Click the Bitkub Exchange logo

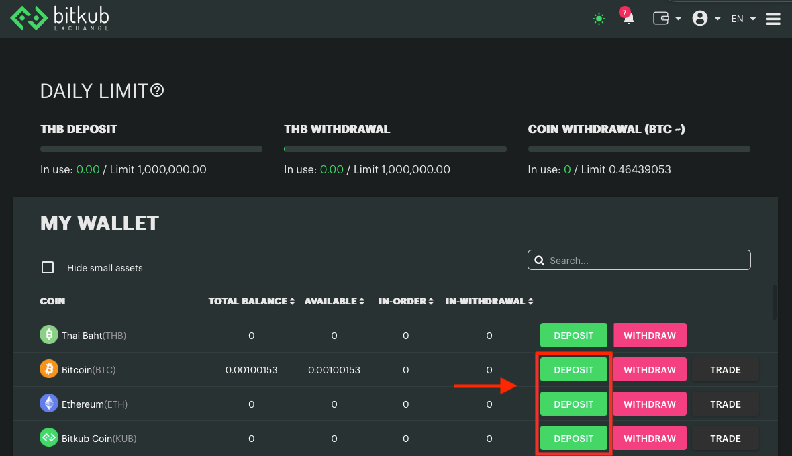pyautogui.click(x=60, y=19)
